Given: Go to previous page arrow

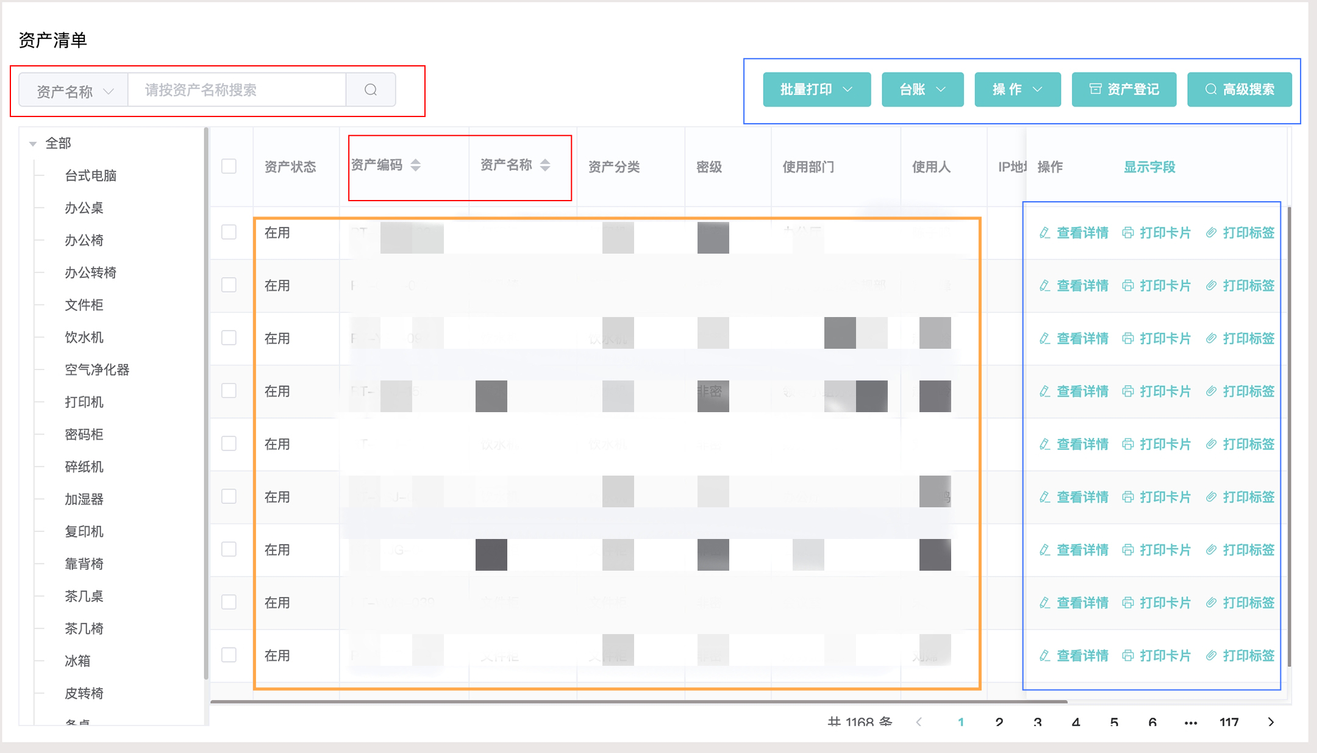Looking at the screenshot, I should click(919, 722).
